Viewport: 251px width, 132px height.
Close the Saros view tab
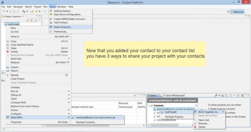click(x=158, y=95)
